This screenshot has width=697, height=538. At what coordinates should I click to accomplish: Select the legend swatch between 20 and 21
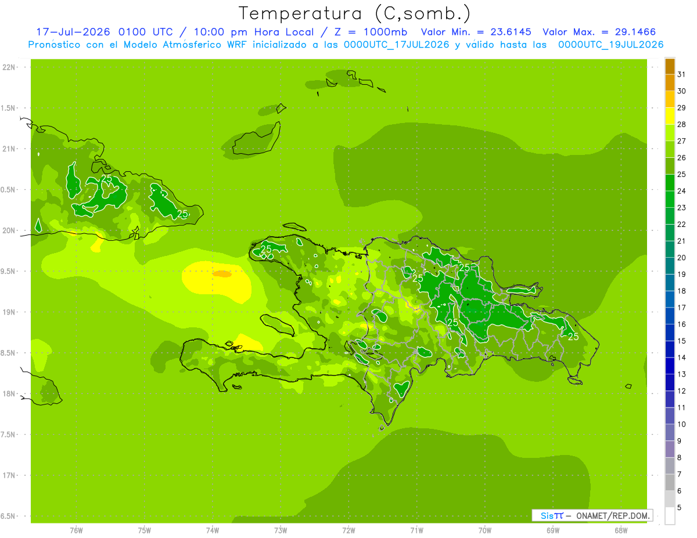pyautogui.click(x=670, y=250)
